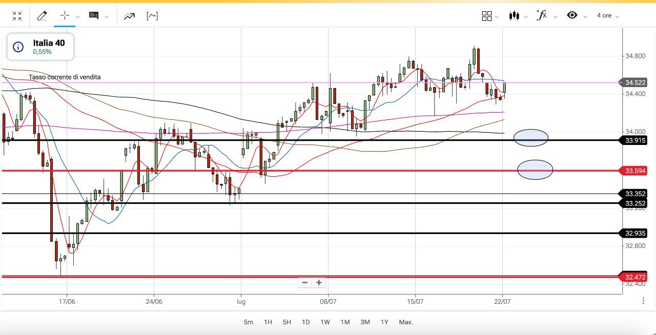Click the 24/06 date axis label
The height and width of the screenshot is (335, 656).
click(154, 302)
